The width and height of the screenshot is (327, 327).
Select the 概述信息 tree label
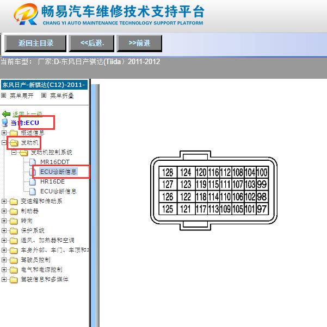pos(33,133)
